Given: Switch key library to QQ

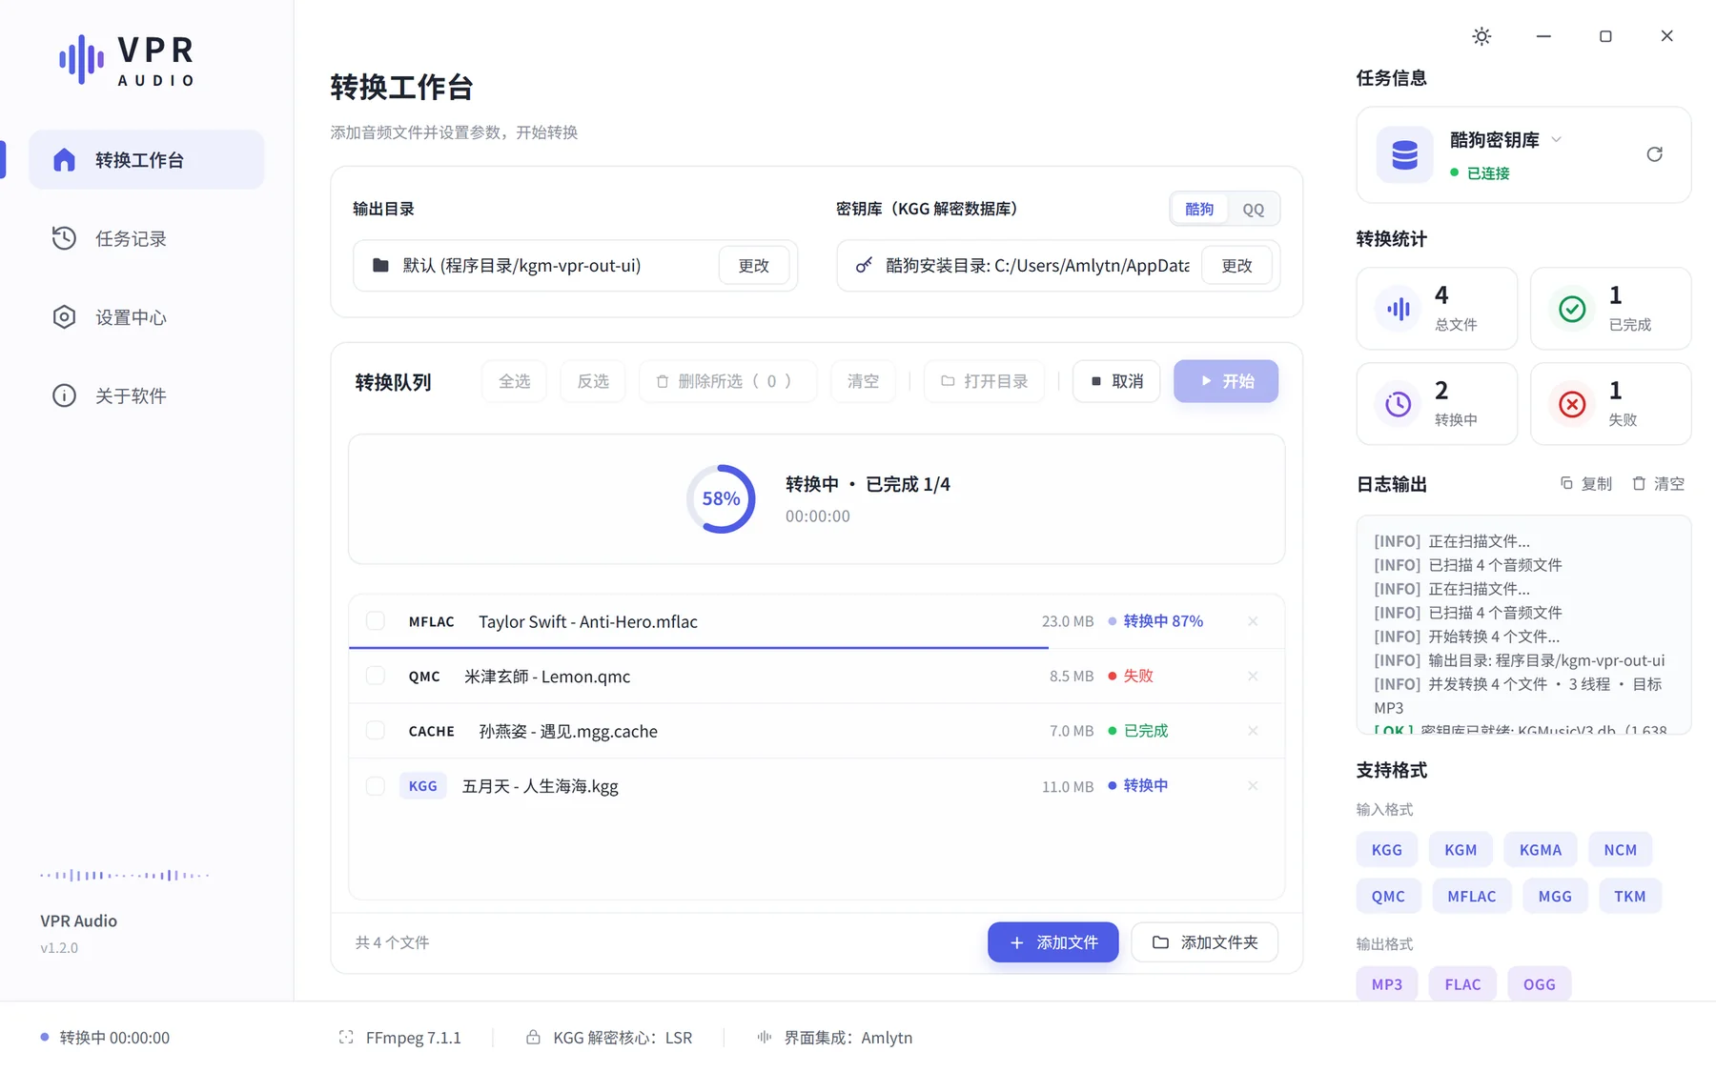Looking at the screenshot, I should pos(1253,209).
